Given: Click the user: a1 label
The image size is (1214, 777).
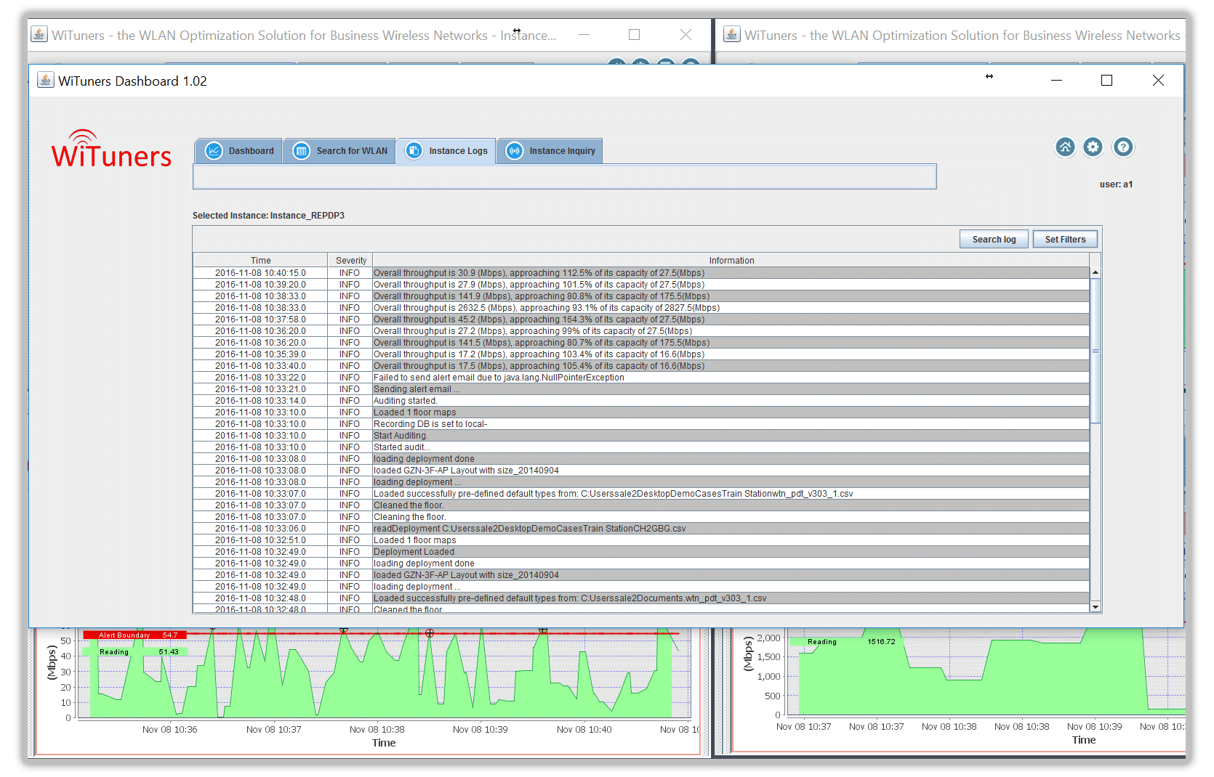Looking at the screenshot, I should [1116, 184].
